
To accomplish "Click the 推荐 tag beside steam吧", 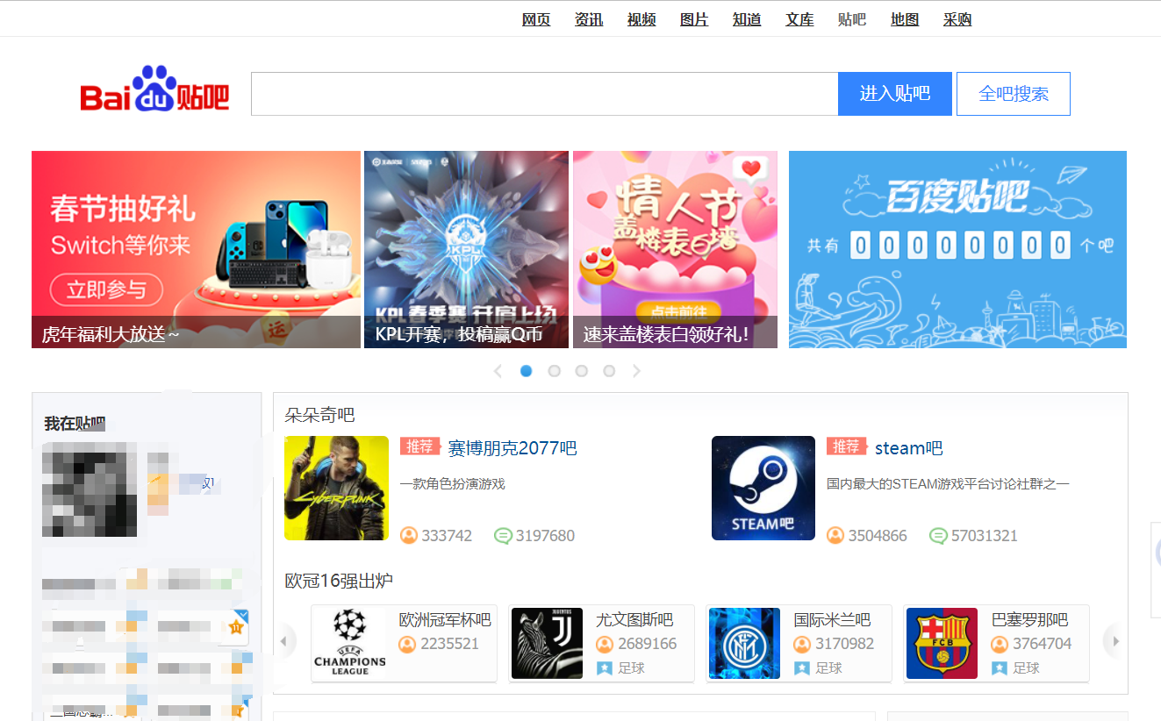I will (847, 446).
